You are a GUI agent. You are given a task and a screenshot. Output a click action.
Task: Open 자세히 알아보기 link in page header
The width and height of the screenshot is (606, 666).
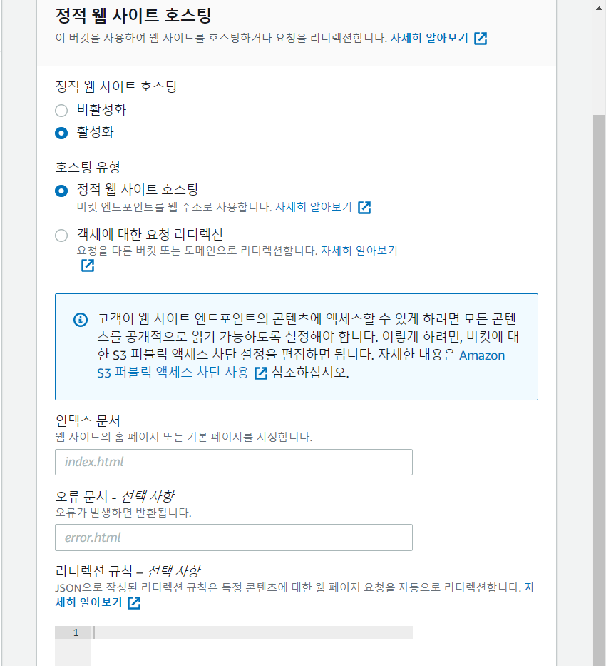point(428,38)
